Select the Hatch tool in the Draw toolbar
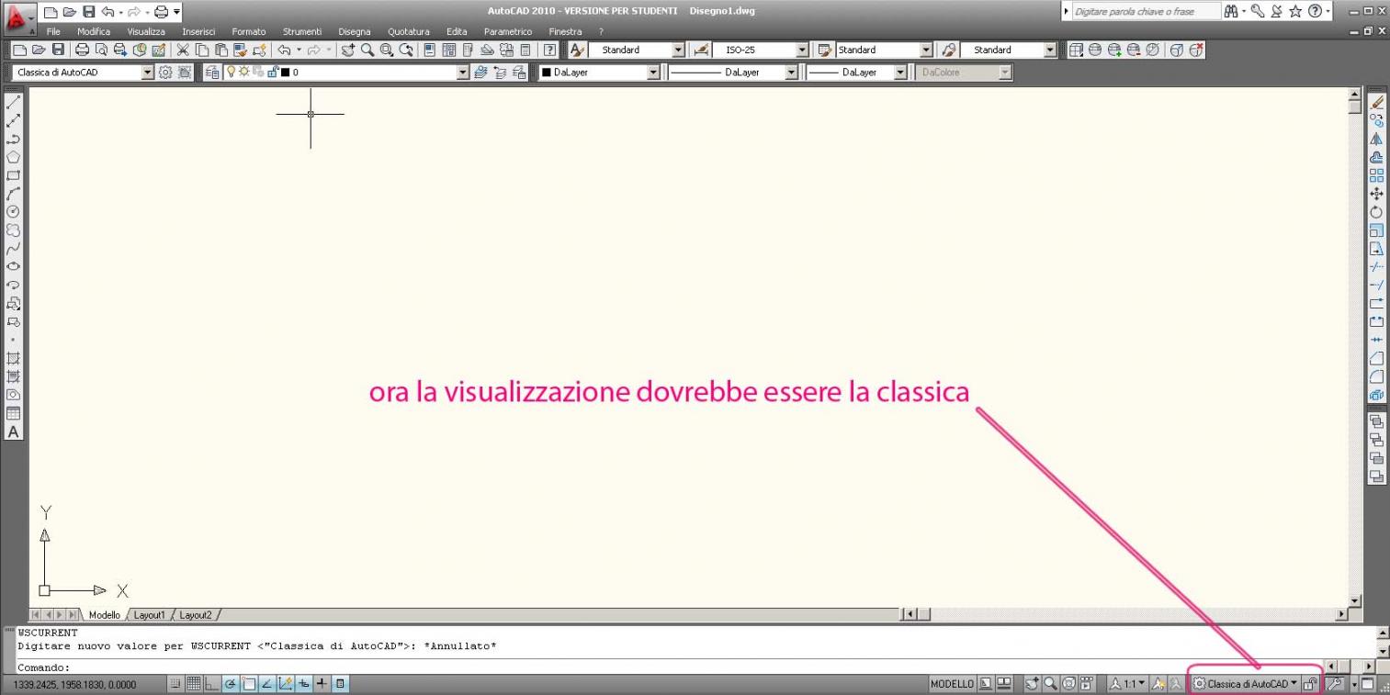This screenshot has width=1390, height=695. coord(15,360)
